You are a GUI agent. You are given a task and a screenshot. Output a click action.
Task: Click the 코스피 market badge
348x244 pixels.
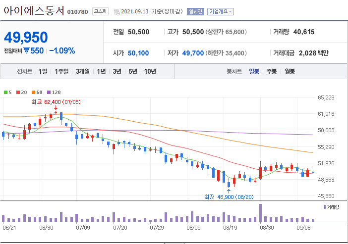coord(100,11)
